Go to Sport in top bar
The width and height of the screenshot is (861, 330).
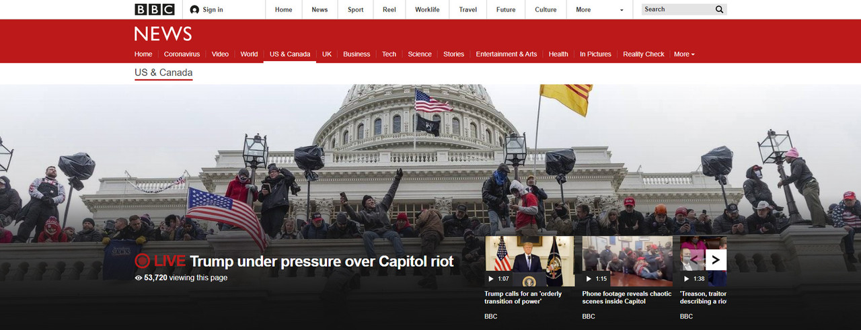coord(356,9)
